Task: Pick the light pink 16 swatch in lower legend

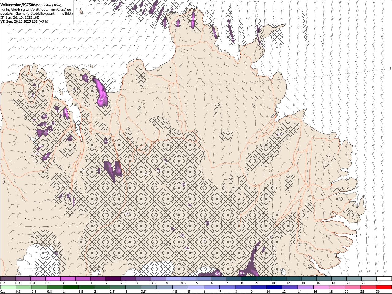Action: tap(321, 288)
